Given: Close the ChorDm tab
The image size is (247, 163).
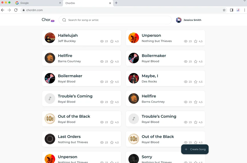Looking at the screenshot, I should (x=110, y=3).
